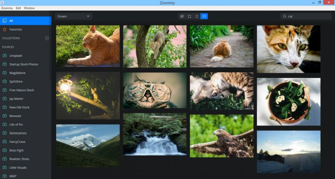Open Favorites in the sidebar

(26, 29)
